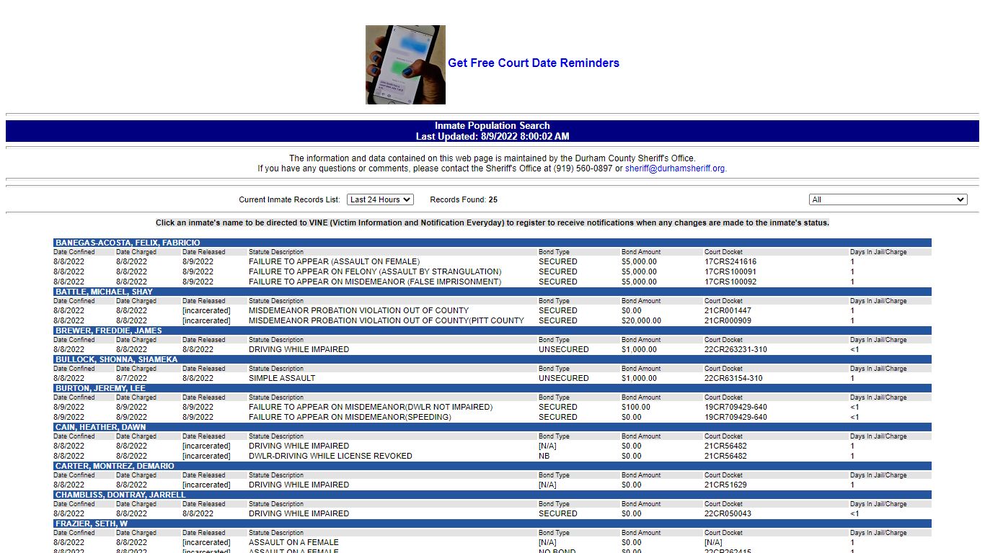
Task: Click NB bond type for Cain
Action: point(544,457)
